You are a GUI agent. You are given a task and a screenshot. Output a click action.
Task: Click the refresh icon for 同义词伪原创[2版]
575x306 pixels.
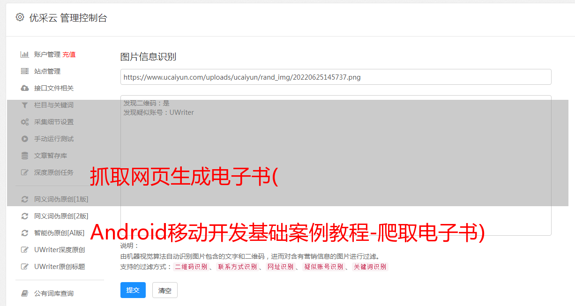click(x=25, y=216)
